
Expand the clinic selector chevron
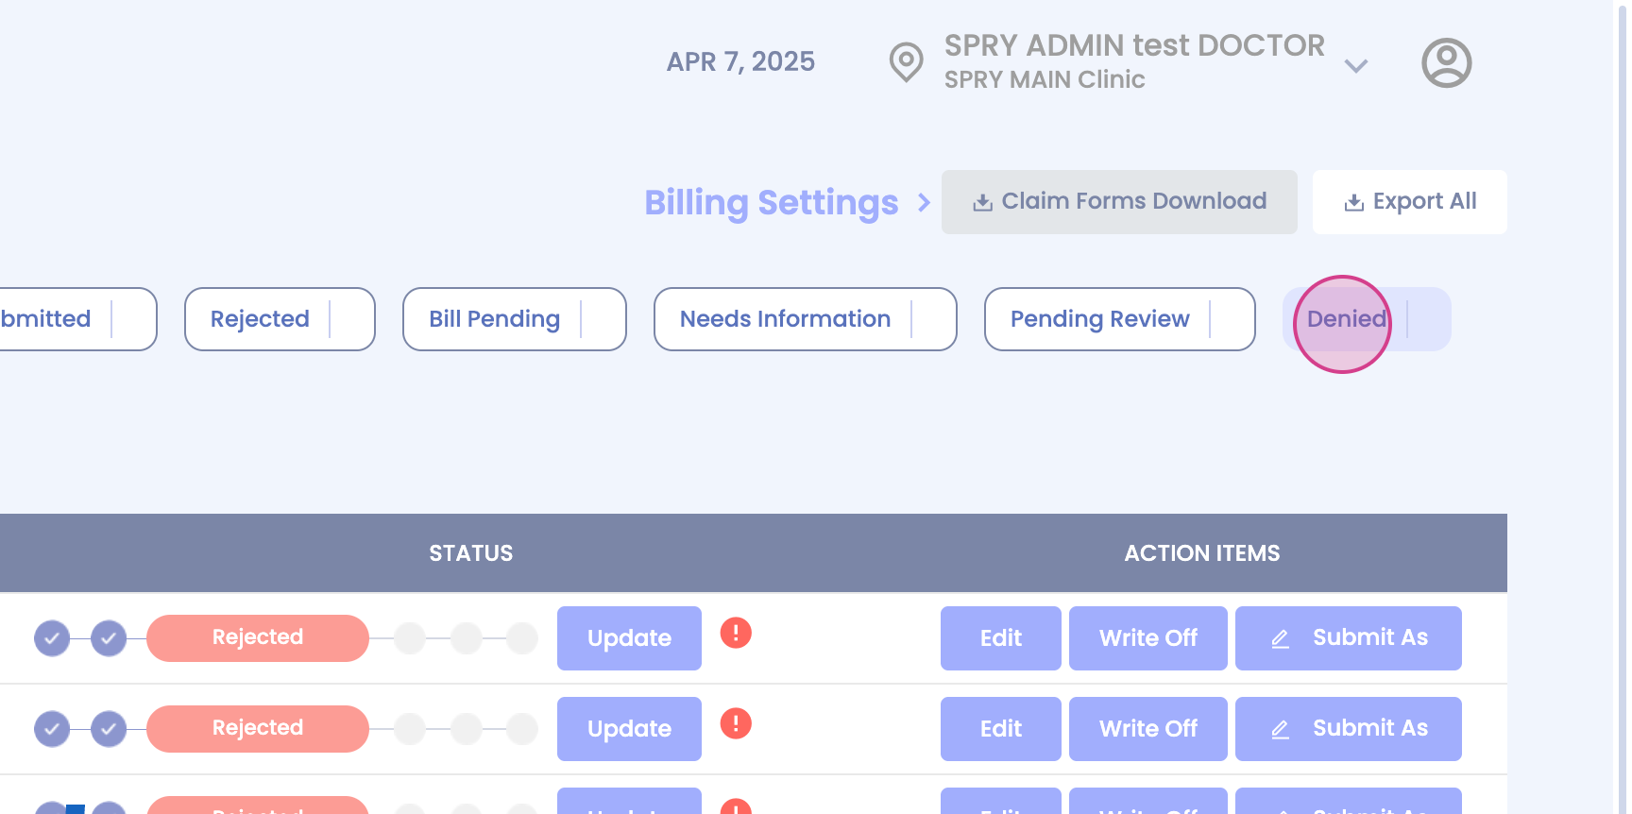pyautogui.click(x=1356, y=66)
